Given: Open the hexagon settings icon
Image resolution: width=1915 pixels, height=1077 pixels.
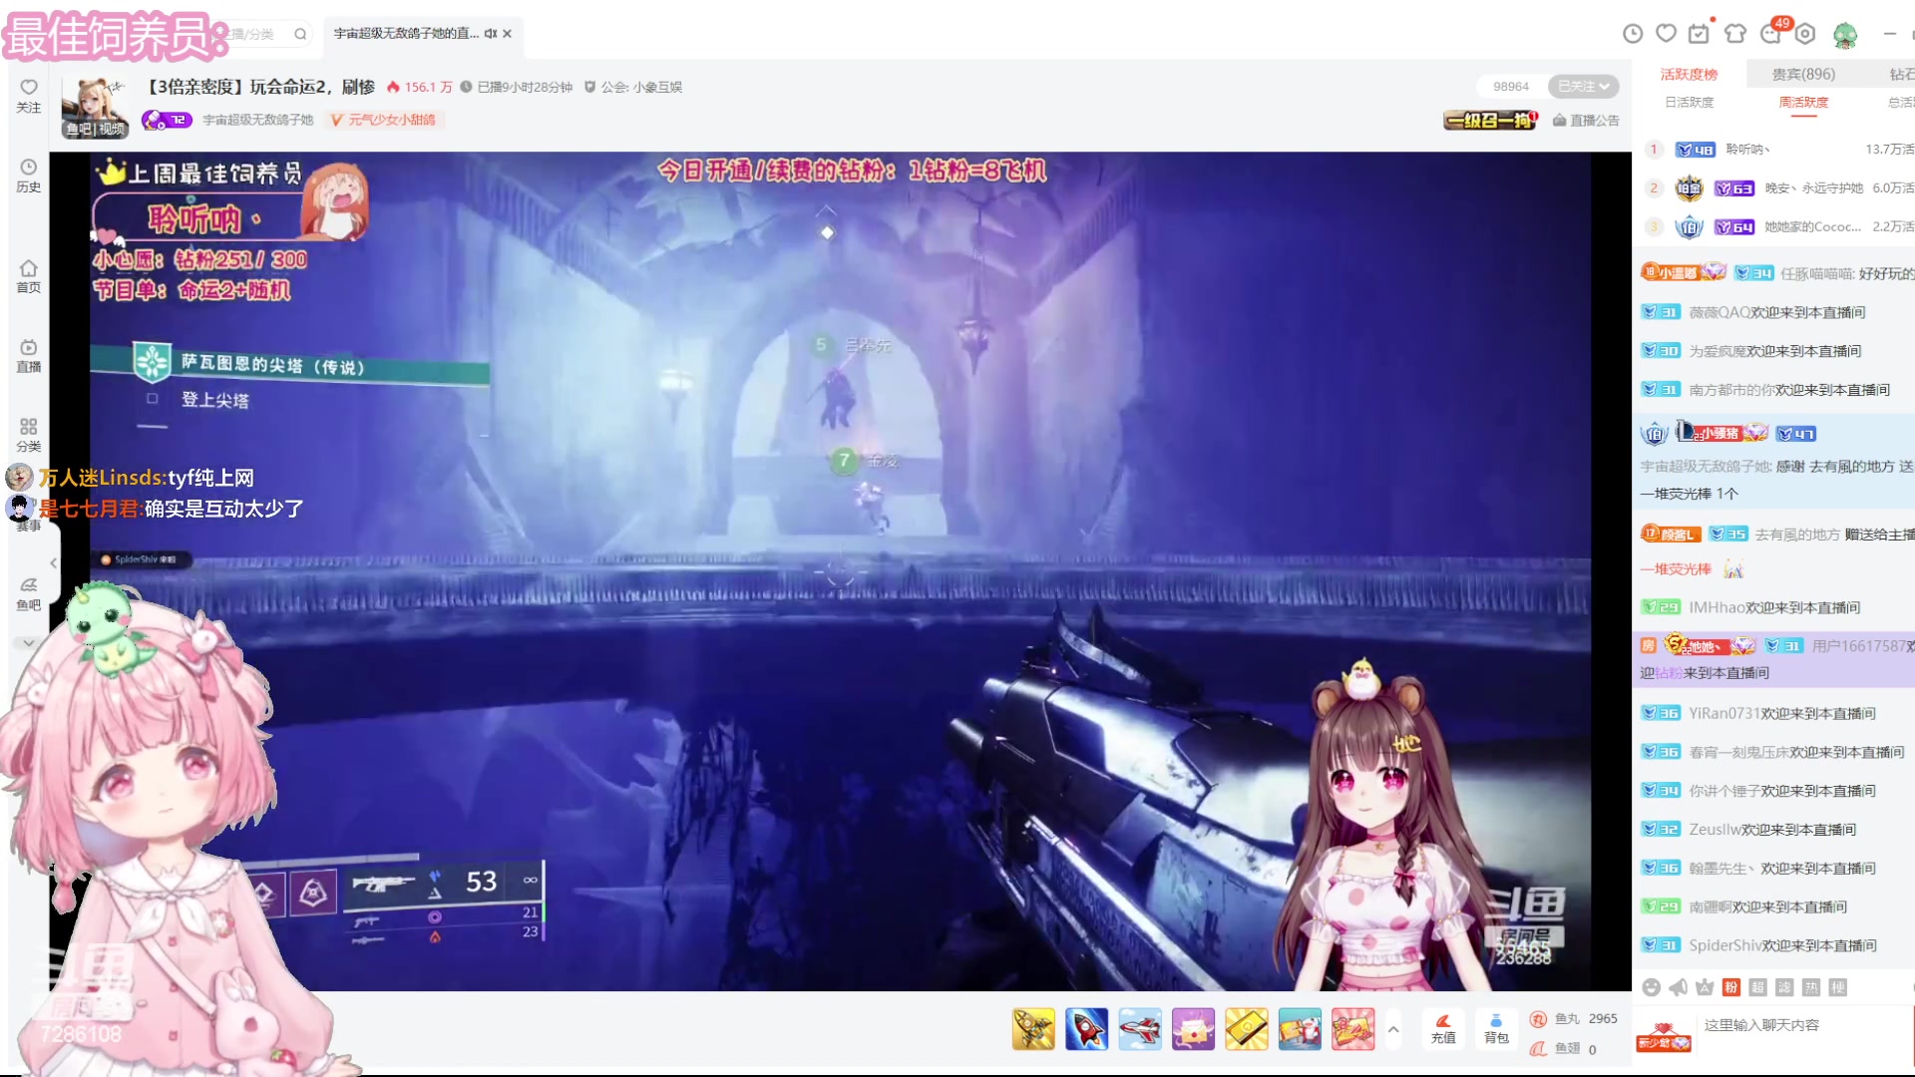Looking at the screenshot, I should [1805, 34].
